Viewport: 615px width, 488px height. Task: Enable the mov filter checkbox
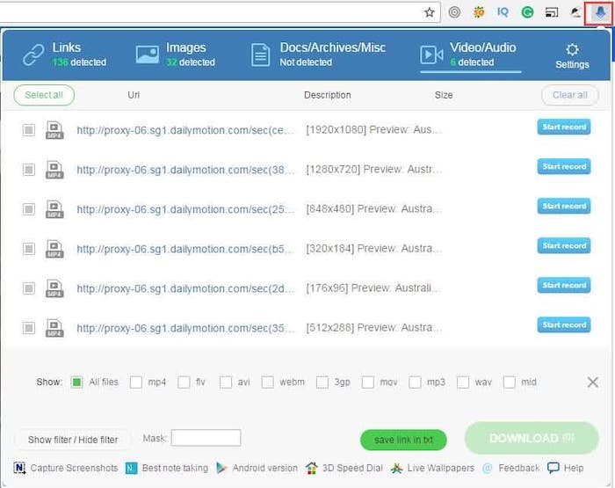tap(367, 382)
